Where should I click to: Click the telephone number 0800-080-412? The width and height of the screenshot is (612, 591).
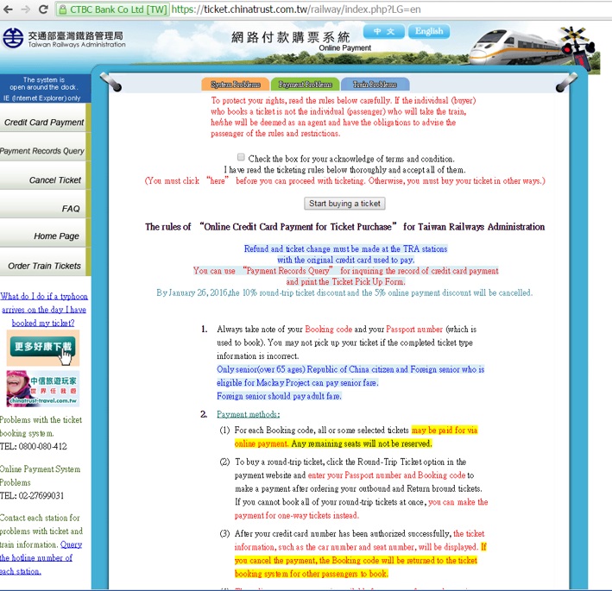[42, 446]
